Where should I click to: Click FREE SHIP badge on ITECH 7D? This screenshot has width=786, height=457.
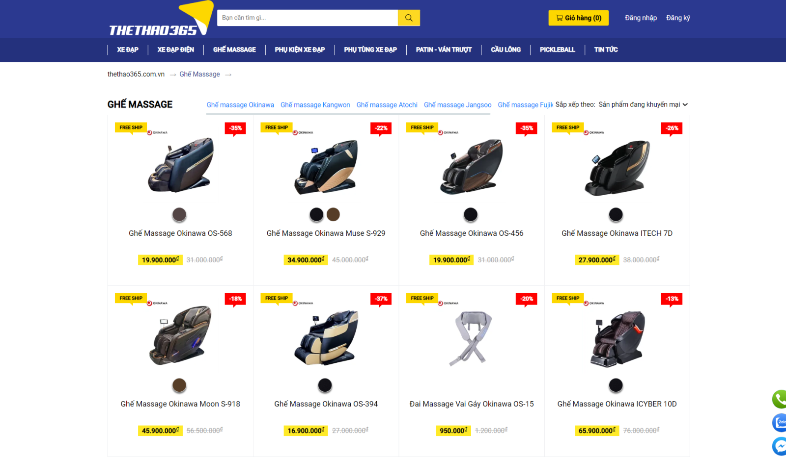point(568,127)
